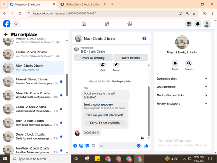Send quick reply Sorry, it's not available.
Viewport: 217px width, 163px height.
105,123
